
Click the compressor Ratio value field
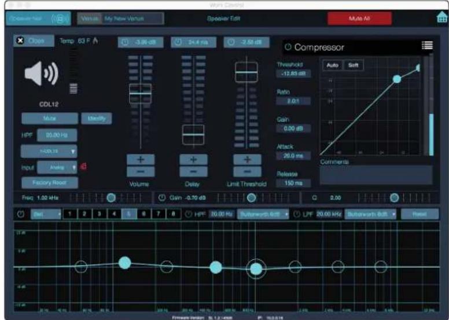[293, 101]
